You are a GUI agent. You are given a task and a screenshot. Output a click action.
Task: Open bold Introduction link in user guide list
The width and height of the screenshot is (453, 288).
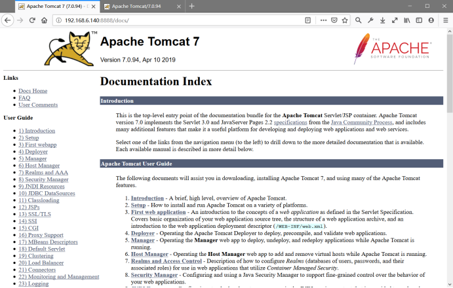(x=148, y=198)
